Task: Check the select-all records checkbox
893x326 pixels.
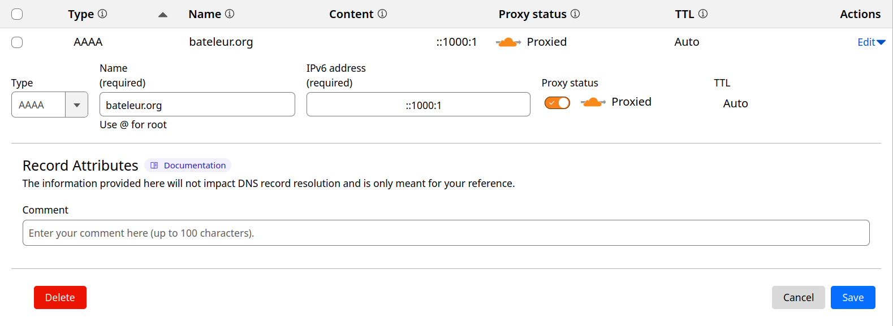Action: (x=16, y=14)
